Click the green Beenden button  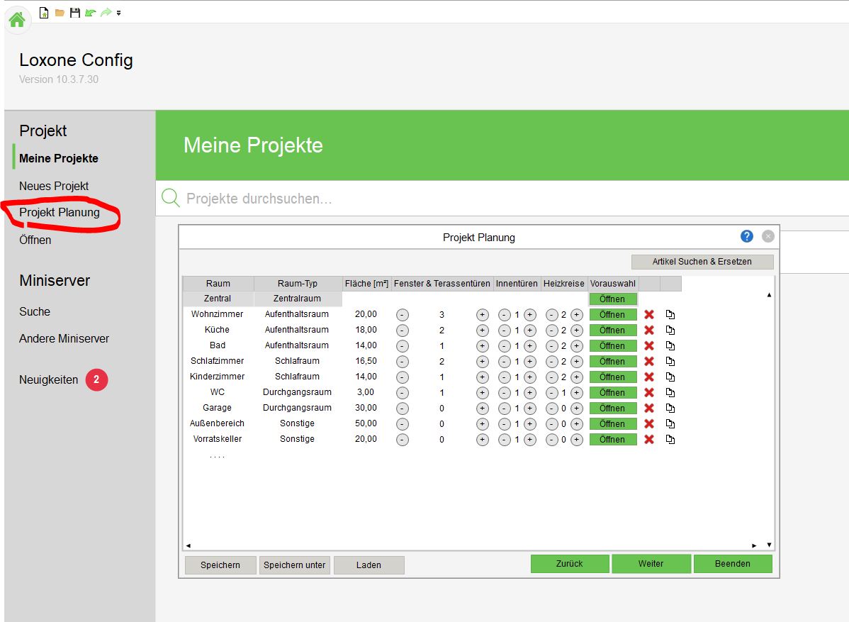[x=733, y=563]
